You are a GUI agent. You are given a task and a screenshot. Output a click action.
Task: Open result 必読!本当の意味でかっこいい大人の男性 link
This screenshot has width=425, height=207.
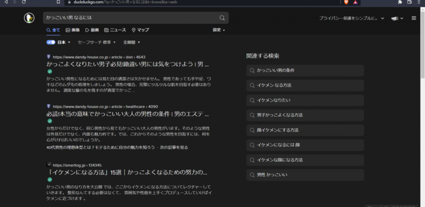click(x=127, y=114)
